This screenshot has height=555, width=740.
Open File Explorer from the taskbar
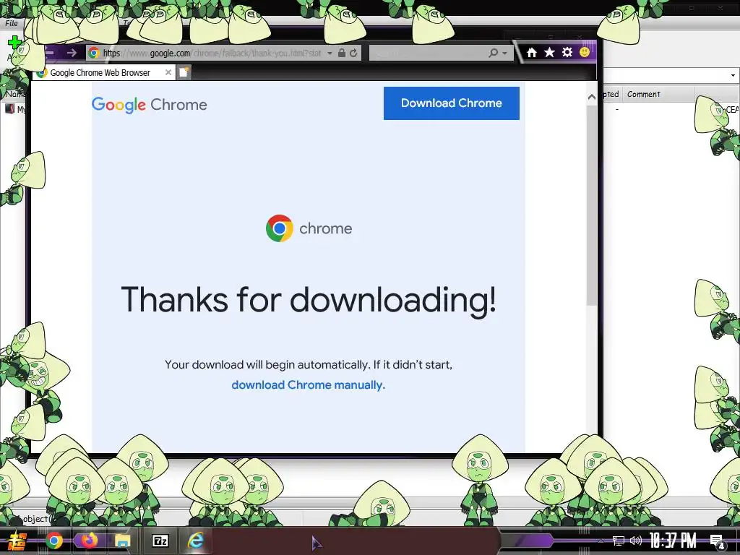[x=123, y=541]
